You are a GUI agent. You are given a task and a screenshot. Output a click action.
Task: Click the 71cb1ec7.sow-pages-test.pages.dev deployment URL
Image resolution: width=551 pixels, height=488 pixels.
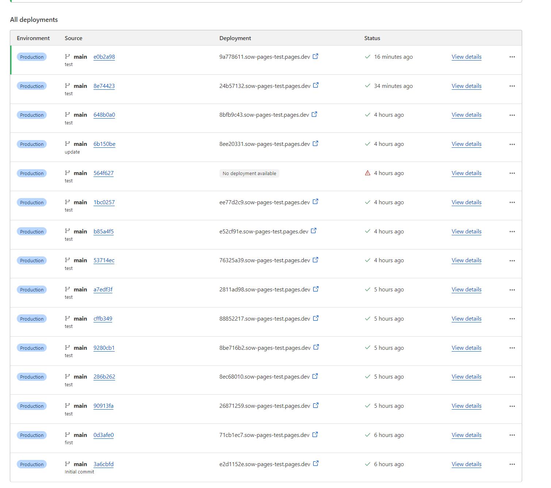tap(264, 435)
